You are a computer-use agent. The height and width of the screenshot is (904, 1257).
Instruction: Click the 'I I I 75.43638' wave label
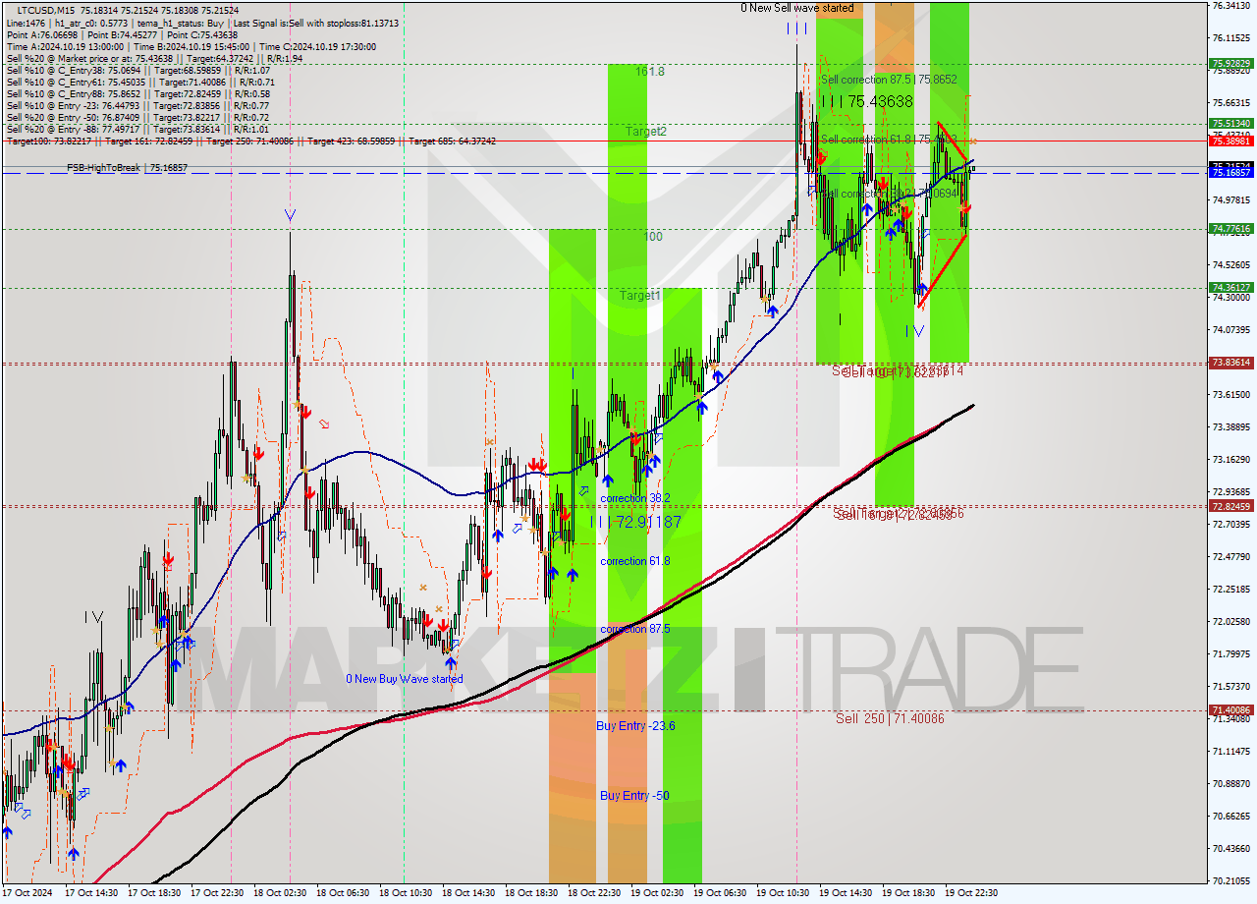click(x=867, y=101)
